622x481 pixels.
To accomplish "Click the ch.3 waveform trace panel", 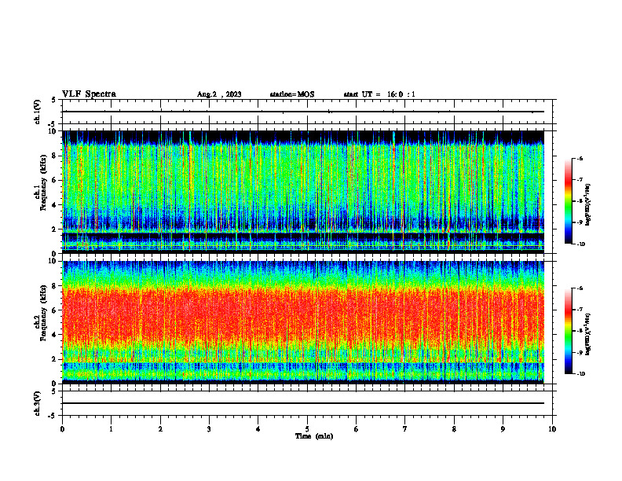I will (x=307, y=403).
